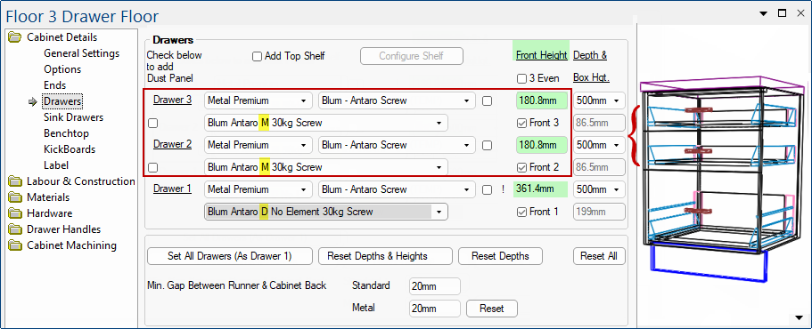Click the Front Height column header
The image size is (812, 329).
click(542, 55)
